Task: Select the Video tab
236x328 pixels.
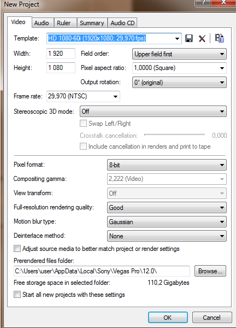Action: point(19,22)
